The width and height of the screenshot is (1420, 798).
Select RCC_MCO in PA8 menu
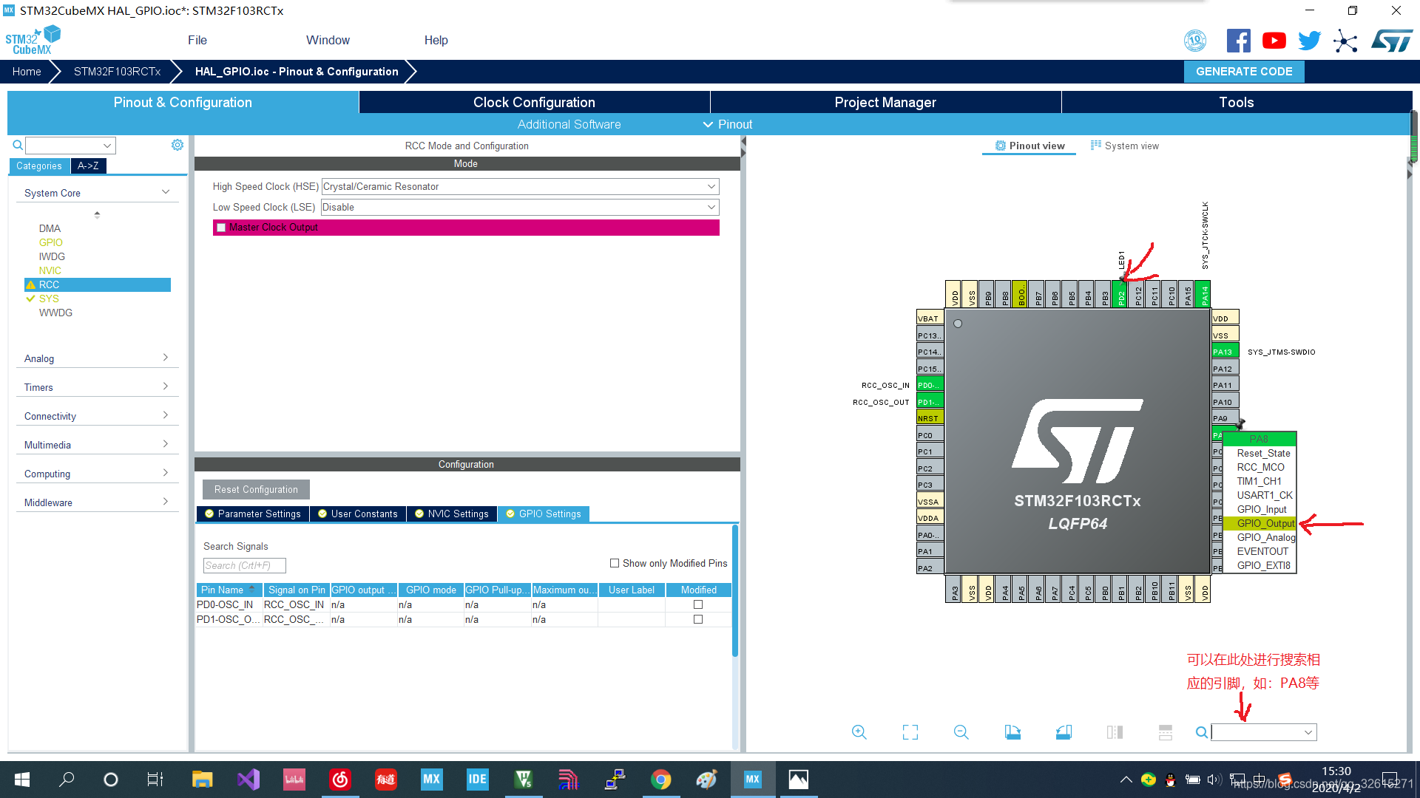pyautogui.click(x=1260, y=467)
